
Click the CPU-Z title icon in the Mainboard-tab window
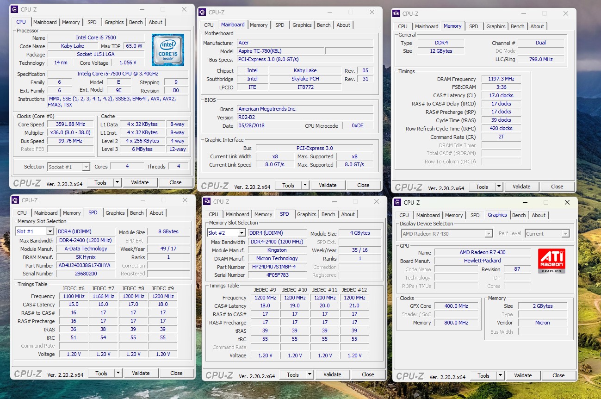202,12
